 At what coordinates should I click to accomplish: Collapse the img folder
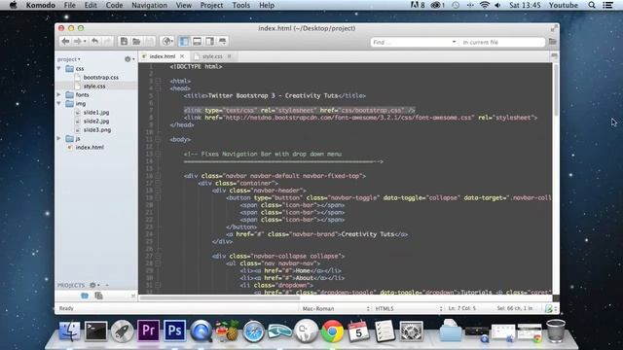click(59, 104)
